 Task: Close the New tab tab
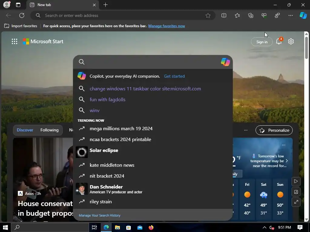(94, 5)
